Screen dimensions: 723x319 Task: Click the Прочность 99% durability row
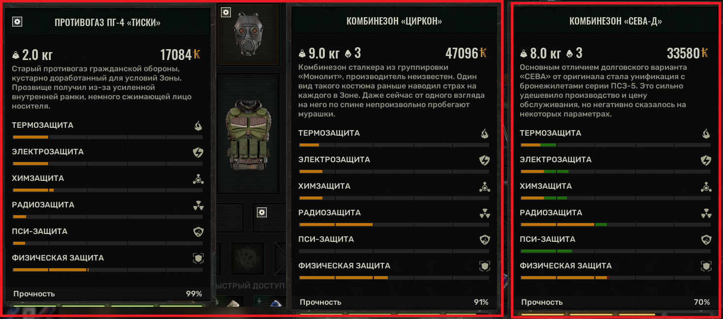point(107,294)
